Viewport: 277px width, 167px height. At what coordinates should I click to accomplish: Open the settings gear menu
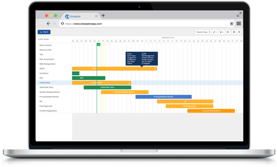[221, 32]
